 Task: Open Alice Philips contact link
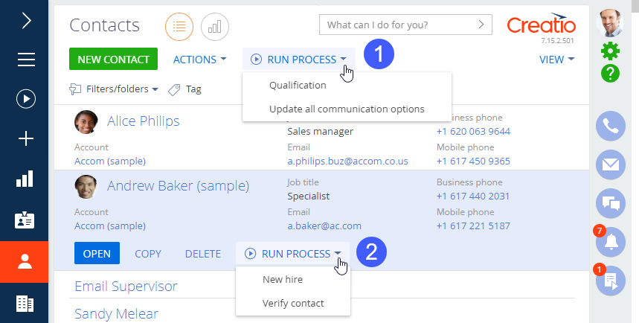point(143,121)
